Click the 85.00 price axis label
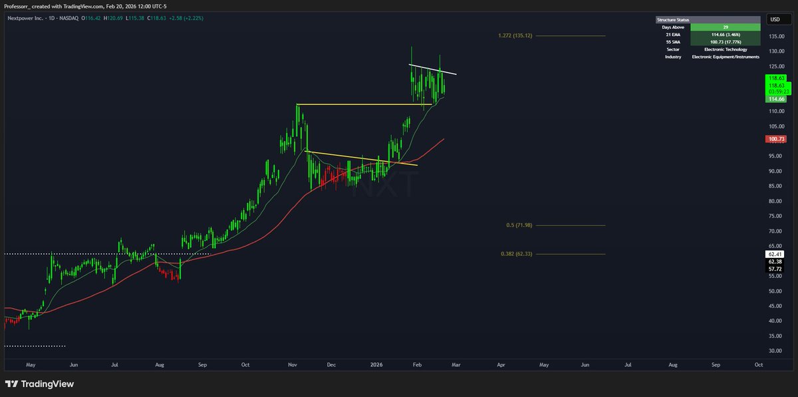The width and height of the screenshot is (798, 397). 776,186
